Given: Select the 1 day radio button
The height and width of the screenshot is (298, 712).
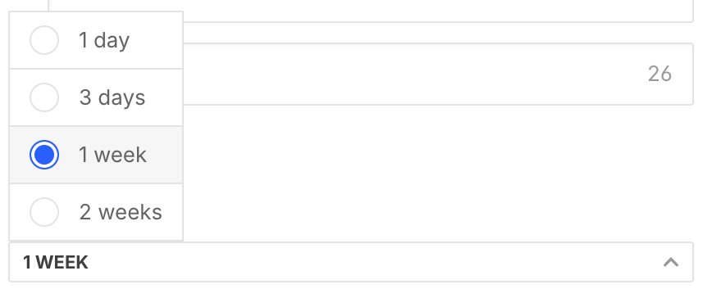Looking at the screenshot, I should [x=44, y=40].
